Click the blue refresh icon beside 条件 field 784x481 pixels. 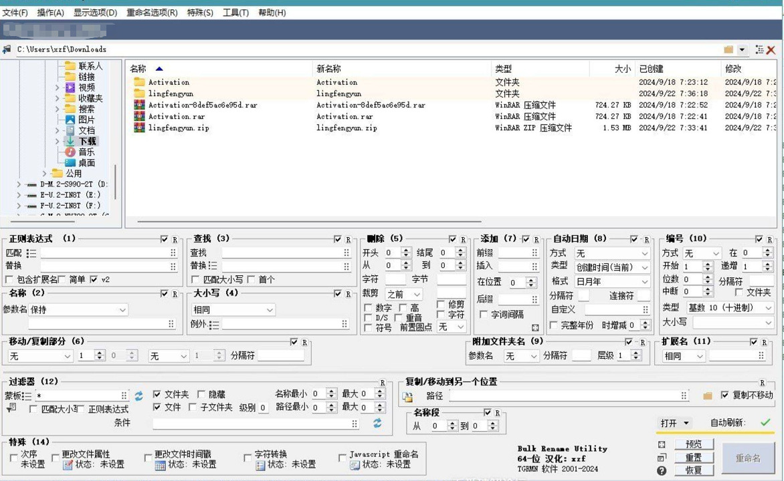377,423
